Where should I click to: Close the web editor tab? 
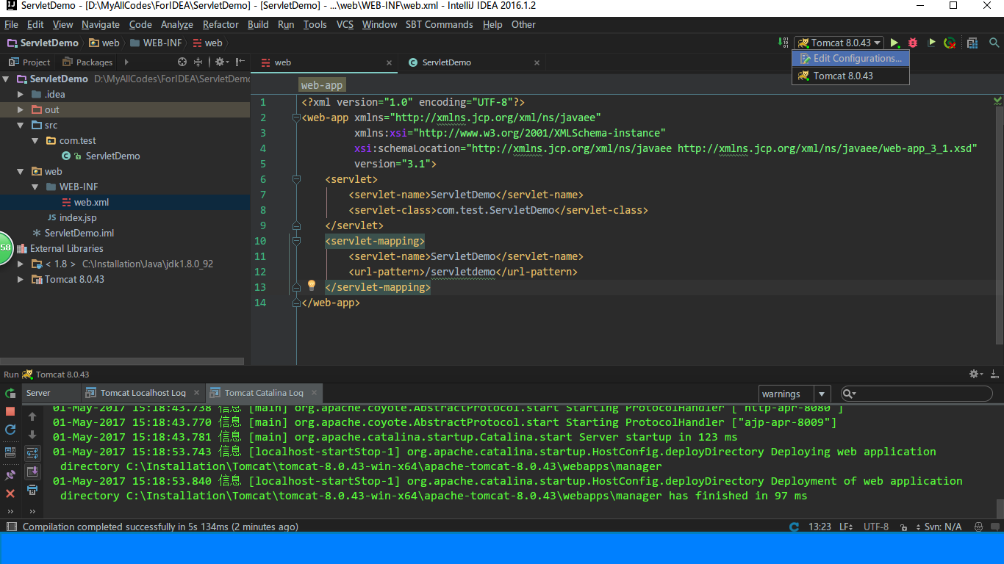tap(389, 63)
